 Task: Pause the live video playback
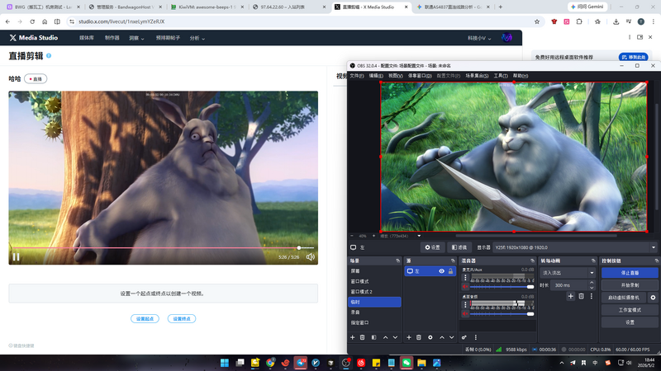(16, 257)
